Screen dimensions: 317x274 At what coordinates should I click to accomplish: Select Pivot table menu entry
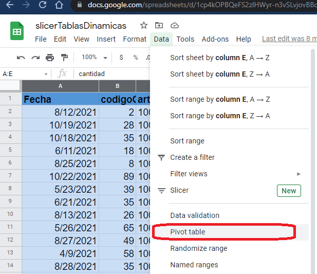tap(230, 232)
